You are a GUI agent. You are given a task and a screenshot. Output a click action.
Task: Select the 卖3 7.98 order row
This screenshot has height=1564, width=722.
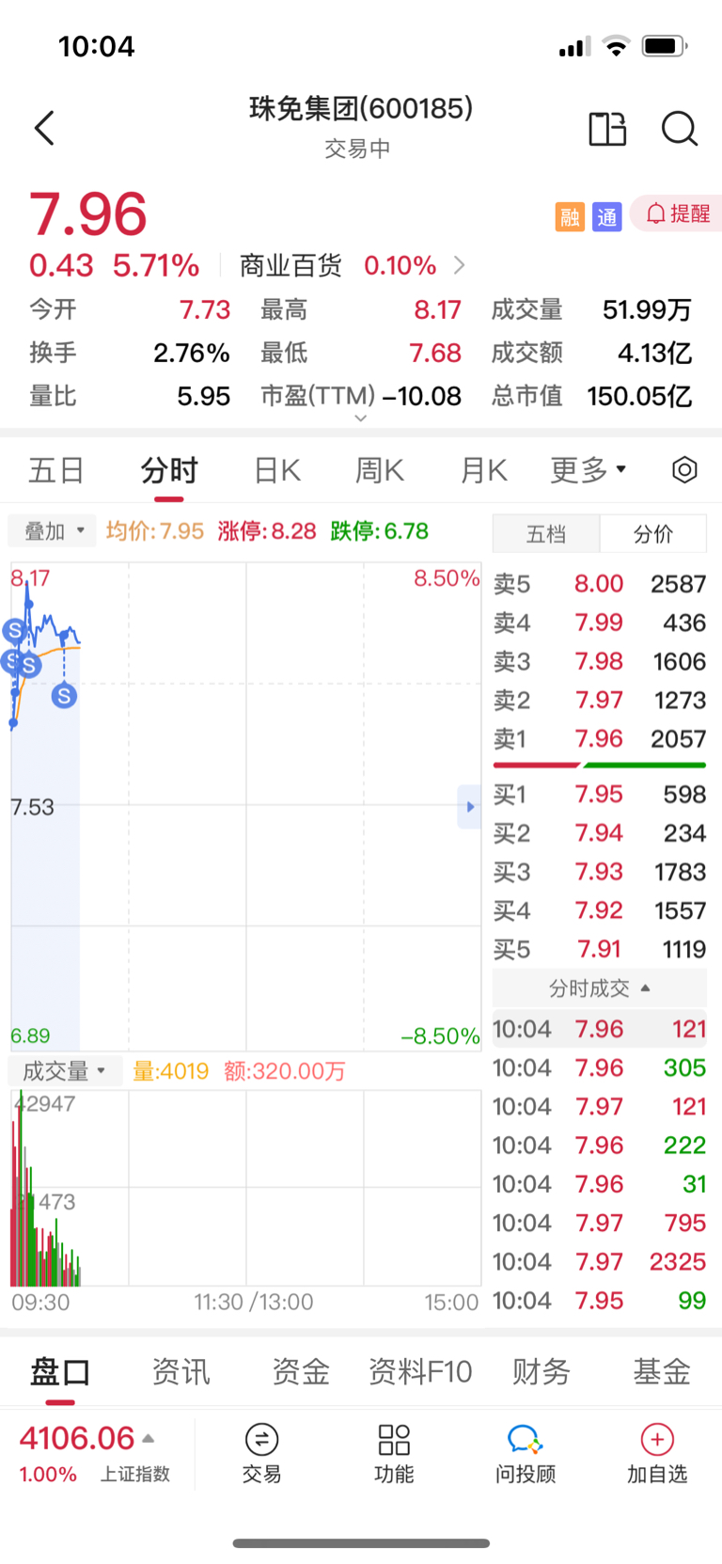click(x=600, y=662)
